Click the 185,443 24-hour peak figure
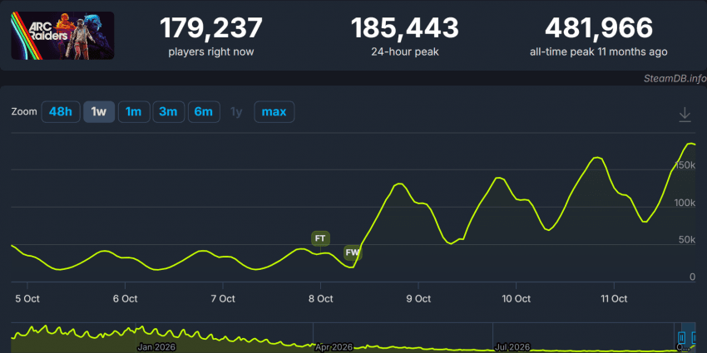The image size is (707, 353). [x=404, y=28]
